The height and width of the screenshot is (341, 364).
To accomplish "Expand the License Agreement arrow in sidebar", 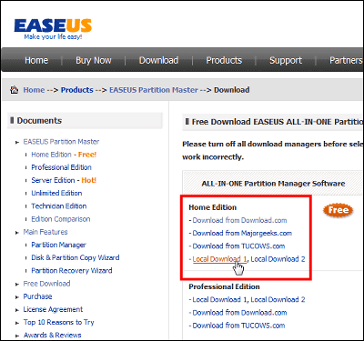I will click(17, 310).
